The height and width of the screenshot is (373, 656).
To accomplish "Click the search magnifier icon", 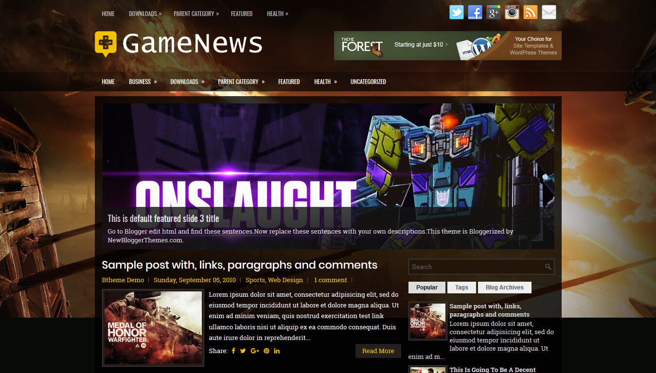I will click(x=548, y=267).
